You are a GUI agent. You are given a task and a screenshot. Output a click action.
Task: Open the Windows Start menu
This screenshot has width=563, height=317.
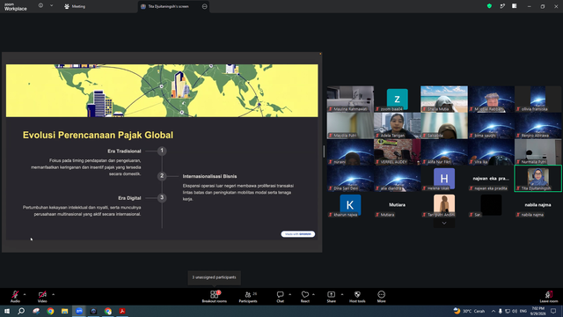(7, 311)
